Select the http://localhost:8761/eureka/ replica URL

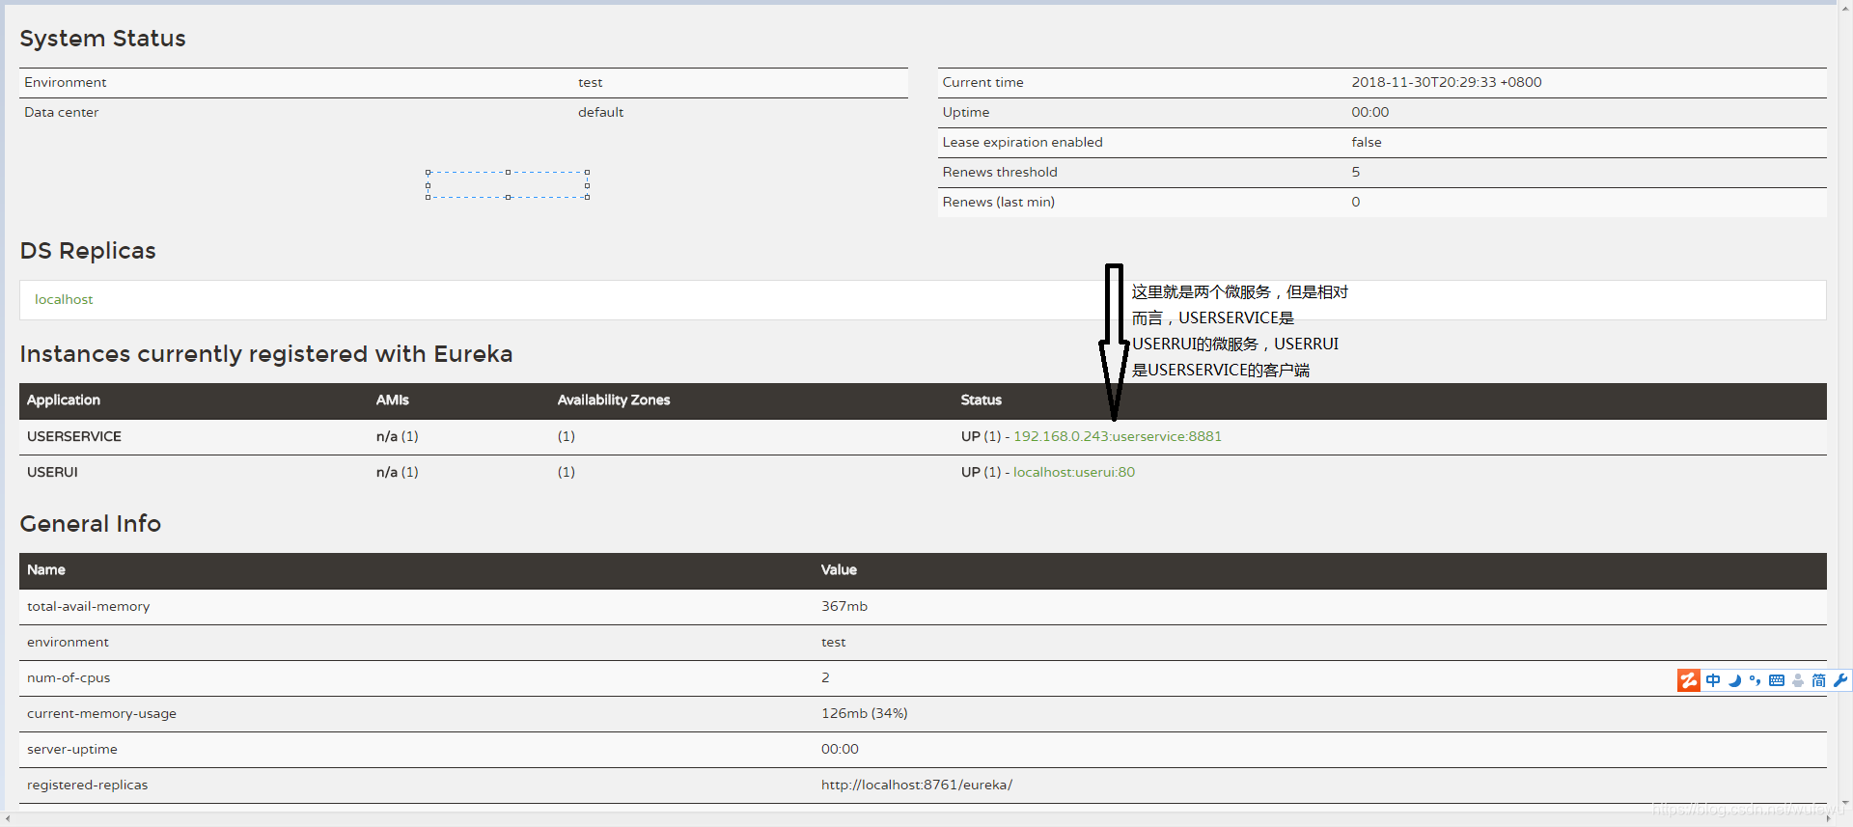[917, 785]
